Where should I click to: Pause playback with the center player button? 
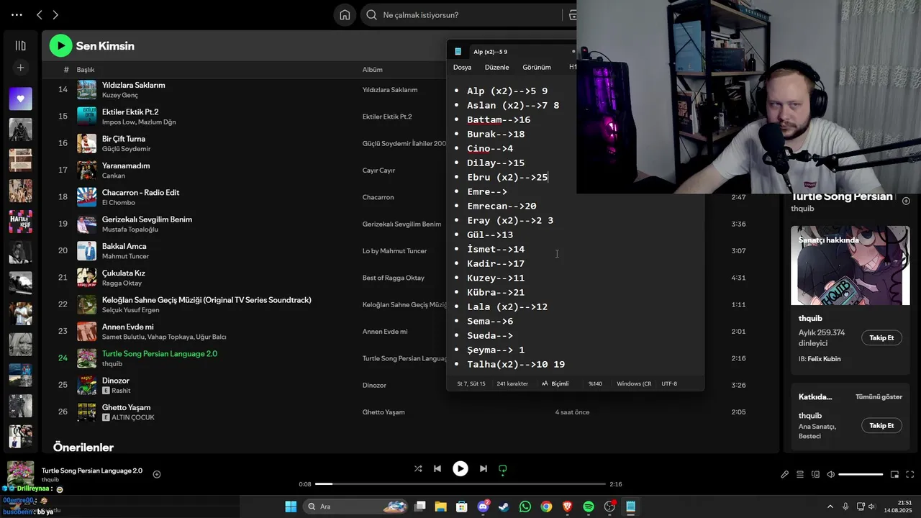pos(460,468)
